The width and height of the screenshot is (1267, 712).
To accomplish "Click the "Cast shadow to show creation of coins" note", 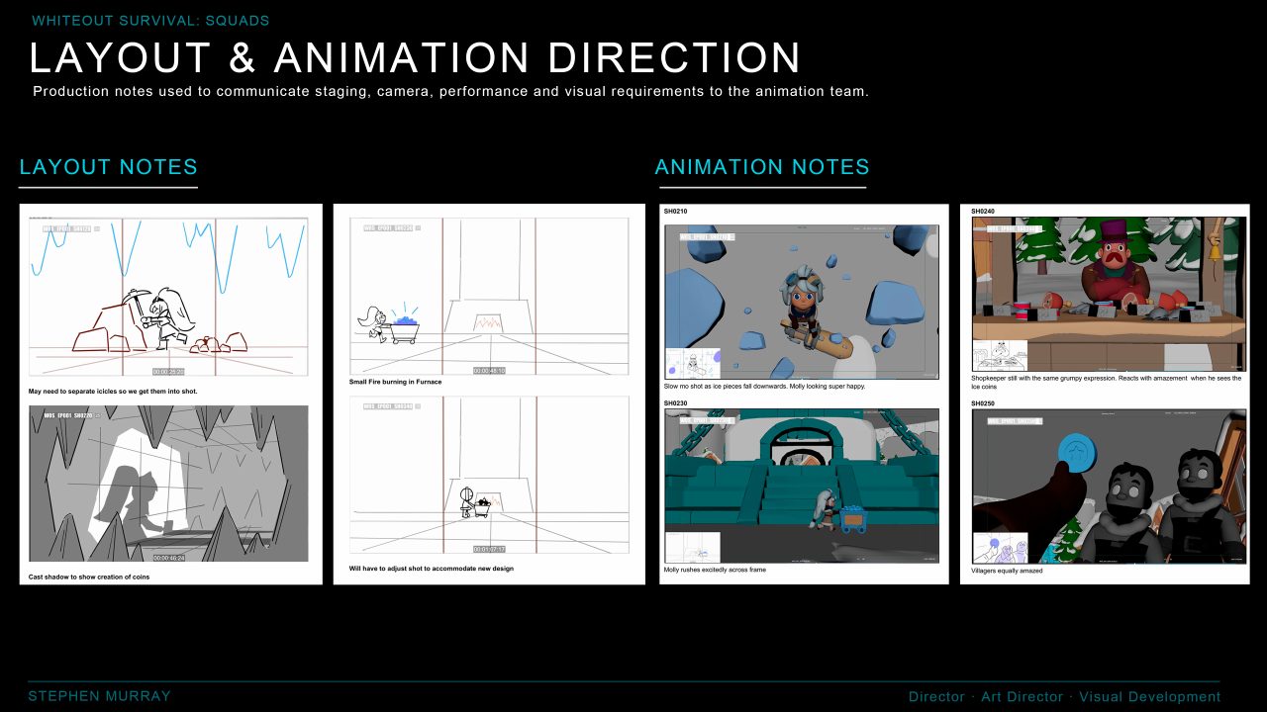I will tap(89, 577).
